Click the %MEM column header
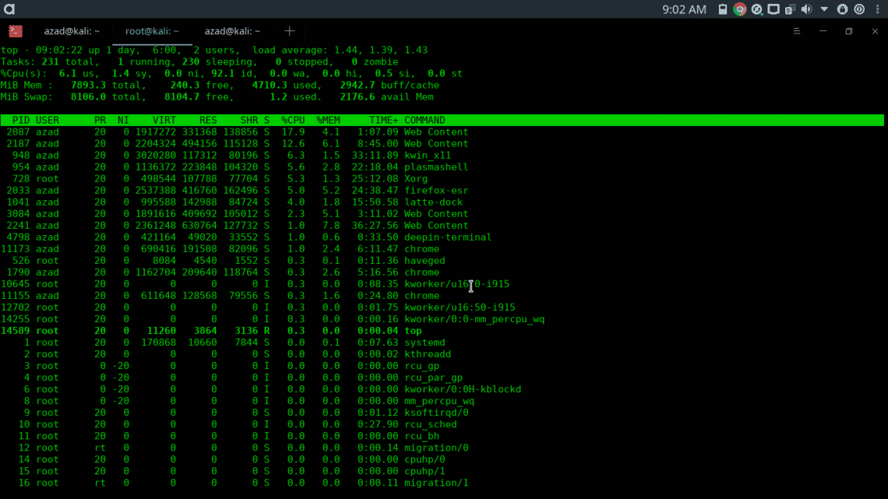 pyautogui.click(x=328, y=120)
